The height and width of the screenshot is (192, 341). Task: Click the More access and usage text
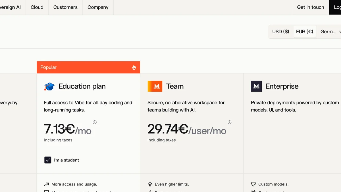(x=74, y=184)
